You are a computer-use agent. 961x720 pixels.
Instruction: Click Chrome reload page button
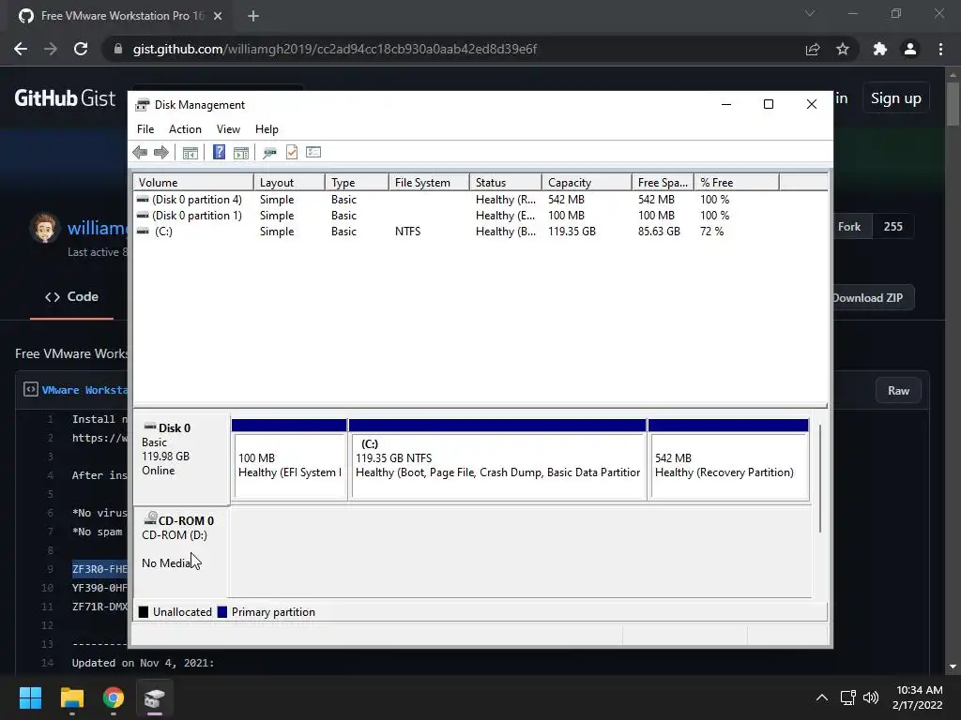click(81, 49)
